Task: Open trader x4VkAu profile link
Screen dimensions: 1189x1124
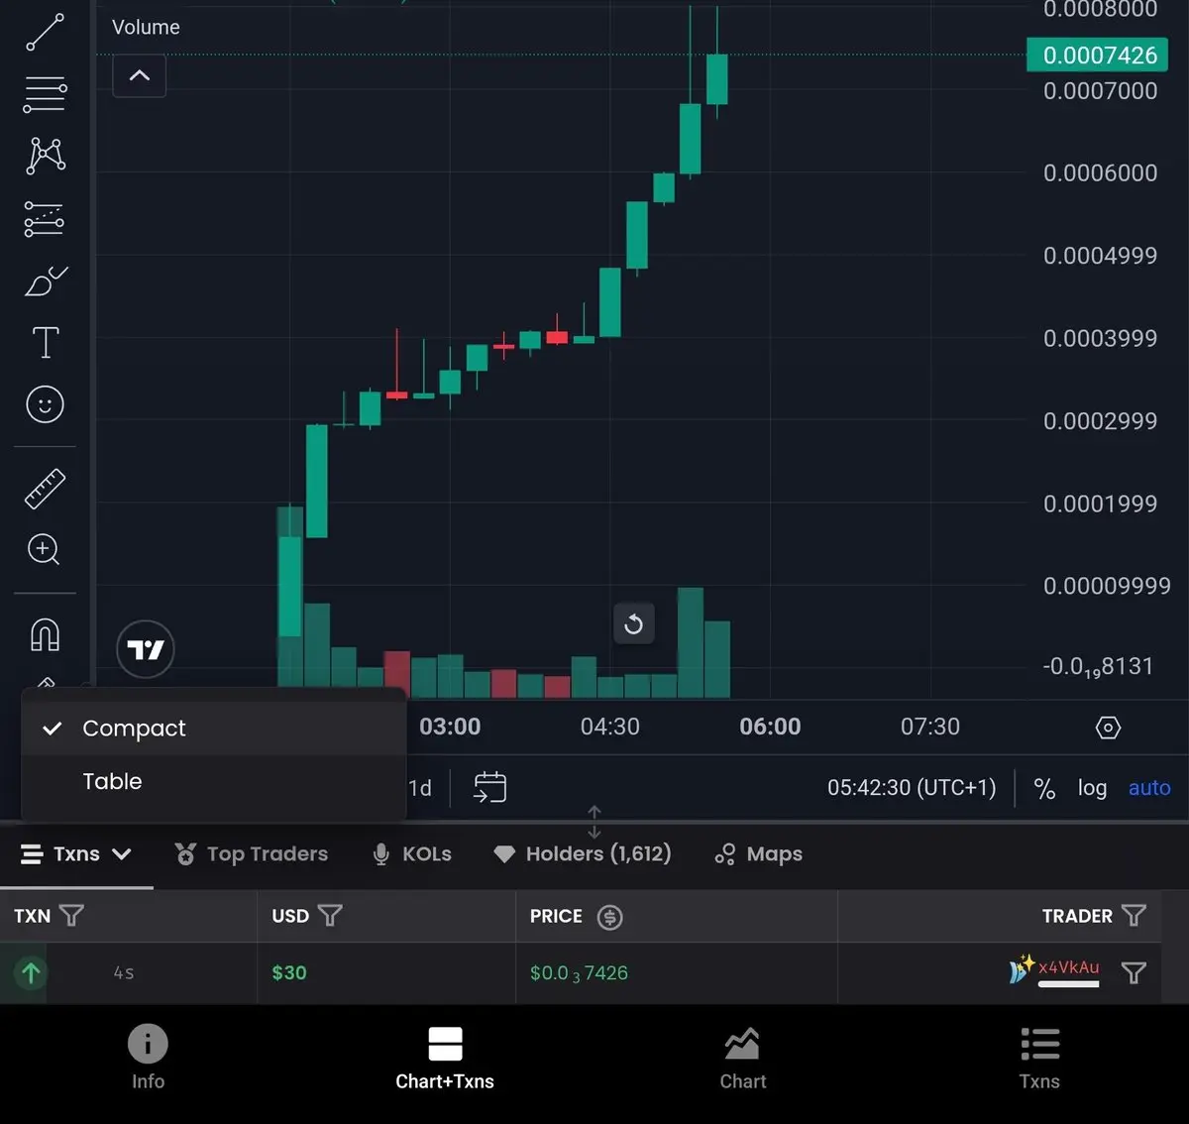Action: [x=1068, y=967]
